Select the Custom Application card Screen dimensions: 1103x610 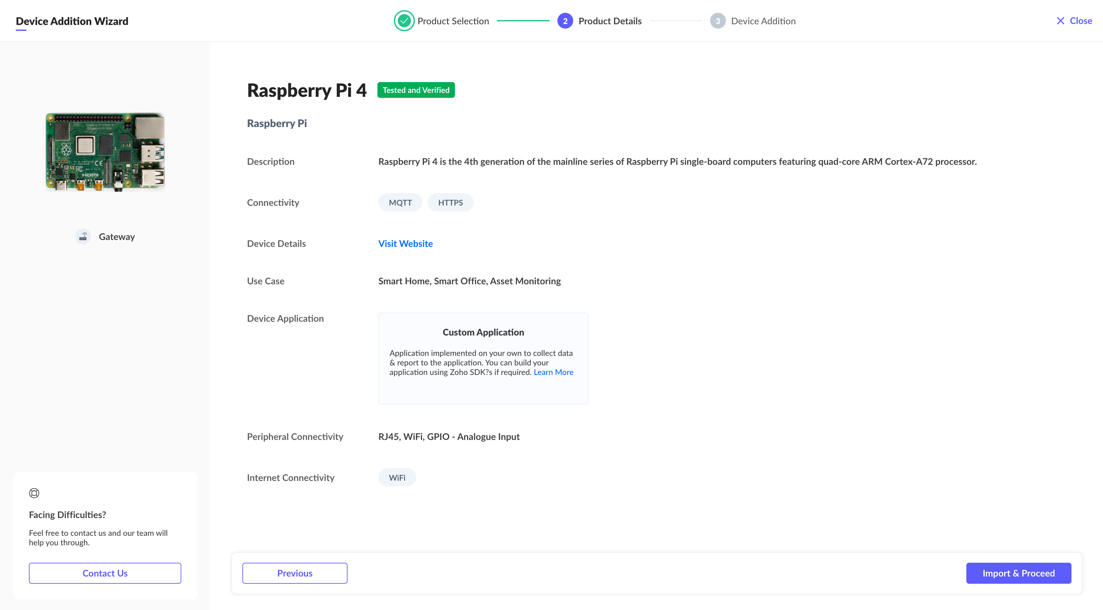click(x=483, y=358)
